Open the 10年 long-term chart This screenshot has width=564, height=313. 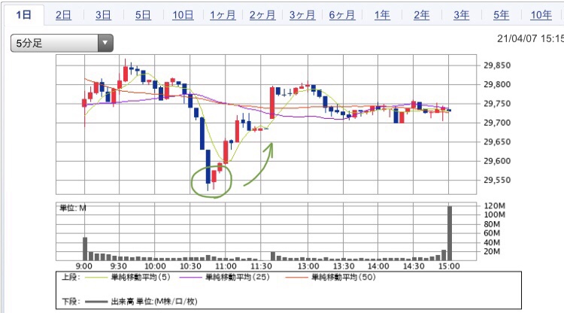541,15
